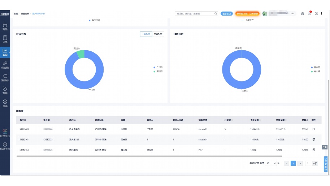Image resolution: width=330 pixels, height=186 pixels.
Task: Click 销售分析 in the breadcrumb
Action: 25,13
